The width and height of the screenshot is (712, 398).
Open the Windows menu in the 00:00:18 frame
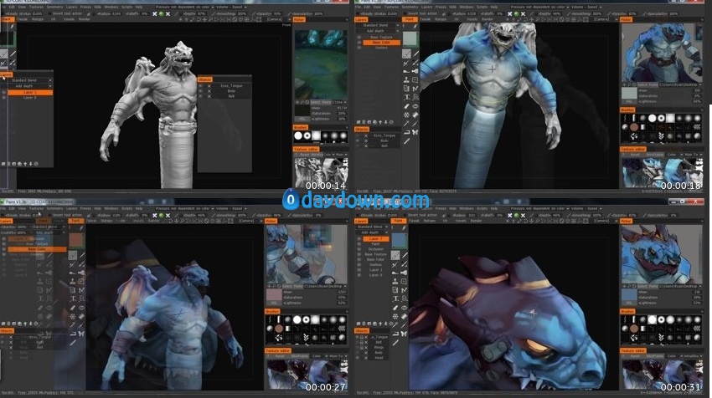(466, 8)
